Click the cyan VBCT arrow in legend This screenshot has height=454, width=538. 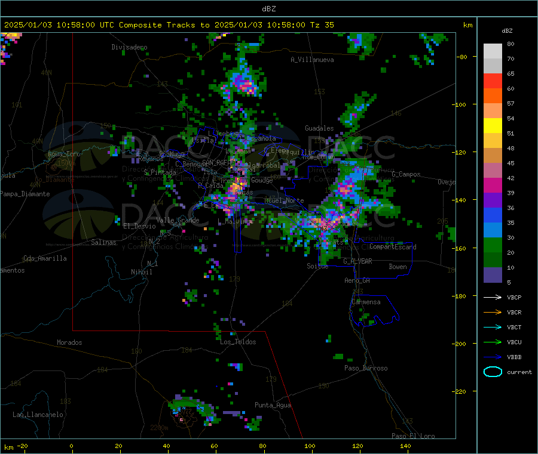point(493,328)
